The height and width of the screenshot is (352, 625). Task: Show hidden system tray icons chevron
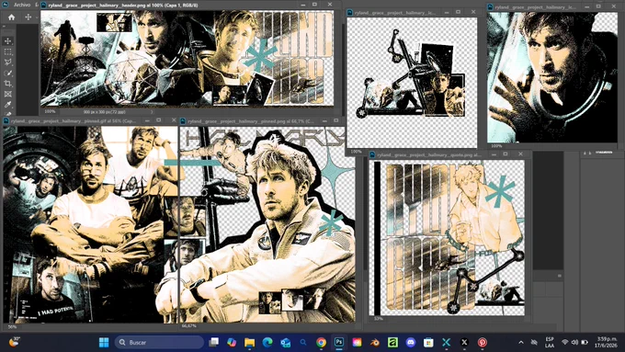click(521, 343)
